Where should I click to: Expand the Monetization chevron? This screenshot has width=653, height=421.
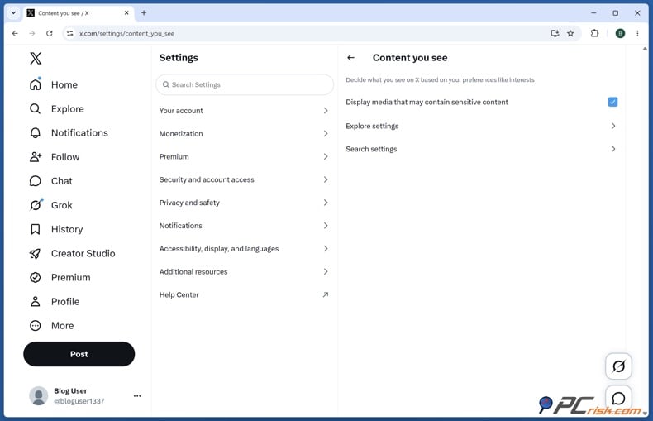[x=326, y=133]
